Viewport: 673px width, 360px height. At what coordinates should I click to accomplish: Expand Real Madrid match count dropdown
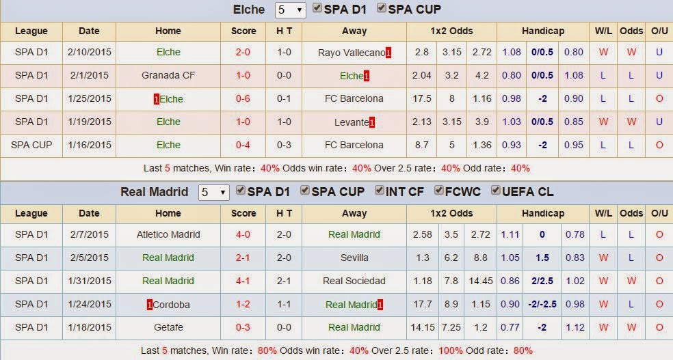tap(213, 193)
